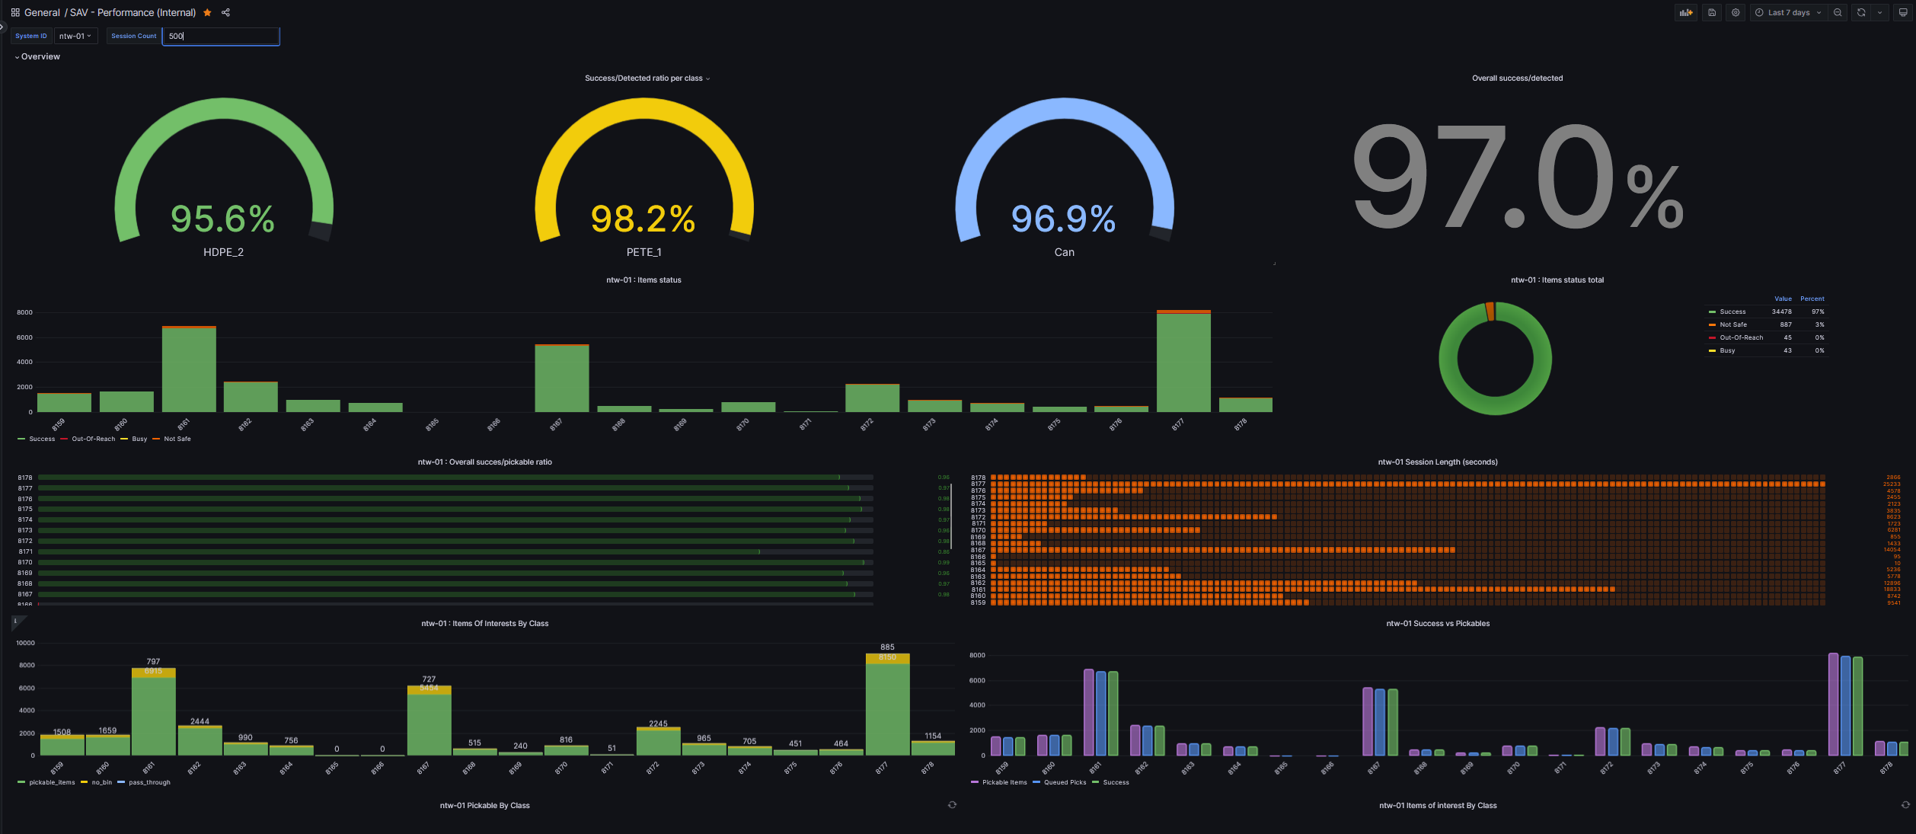Screen dimensions: 1916x834
Task: Toggle Not Safe in Items status legend
Action: pyautogui.click(x=177, y=439)
